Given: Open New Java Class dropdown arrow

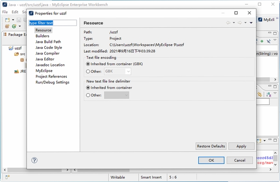Looking at the screenshot, I should click(x=20, y=27).
